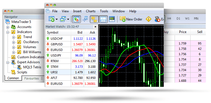Switch to the Favourites tab in Navigator
This screenshot has width=211, height=103.
tap(32, 78)
